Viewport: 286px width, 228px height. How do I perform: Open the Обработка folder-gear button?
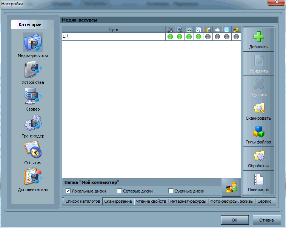pyautogui.click(x=258, y=159)
